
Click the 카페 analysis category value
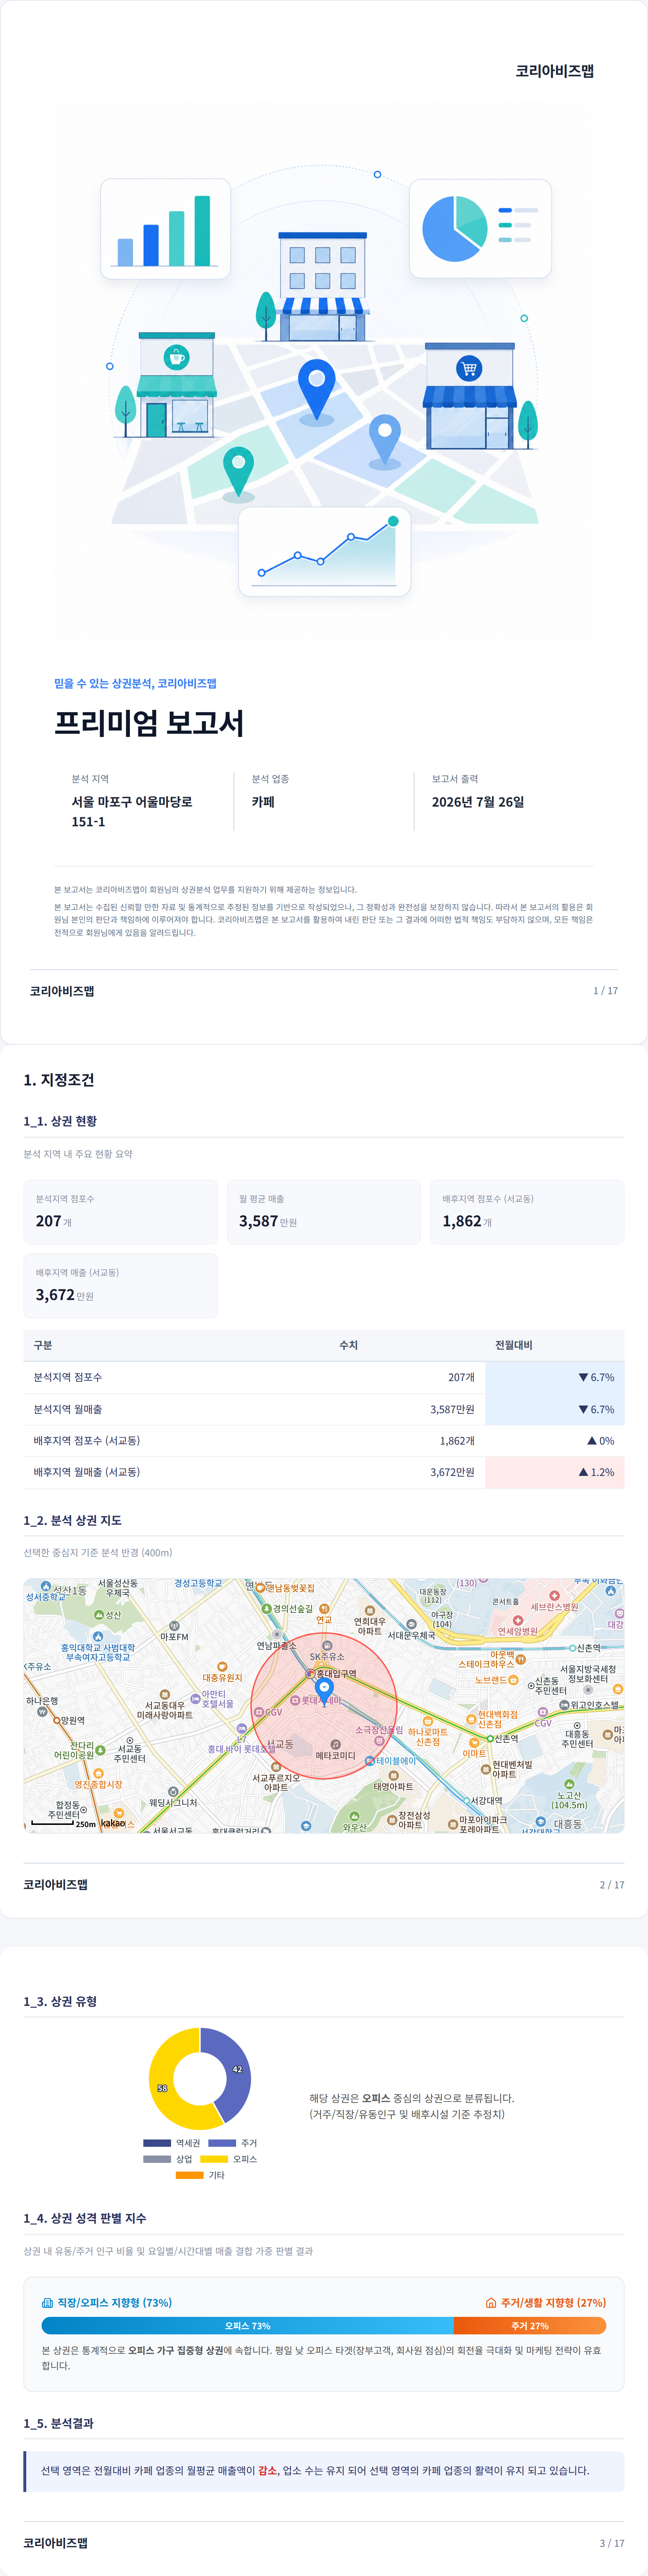(x=263, y=802)
